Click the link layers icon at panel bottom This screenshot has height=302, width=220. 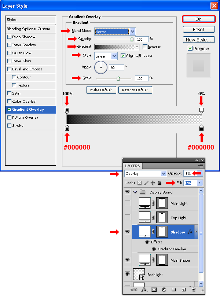point(134,290)
